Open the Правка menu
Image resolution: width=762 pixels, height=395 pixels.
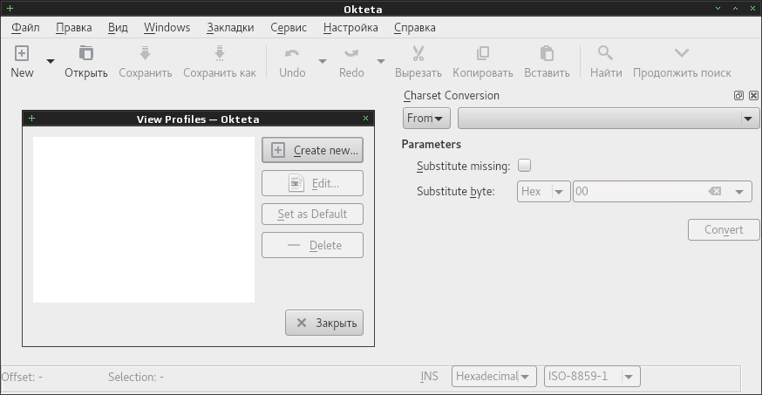pos(74,28)
